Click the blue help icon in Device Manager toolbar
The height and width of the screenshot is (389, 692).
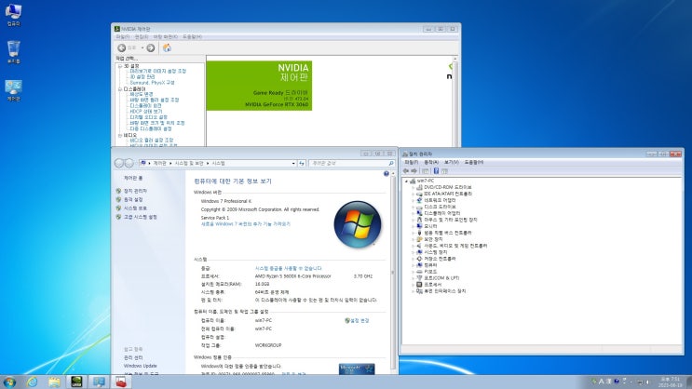click(x=436, y=170)
